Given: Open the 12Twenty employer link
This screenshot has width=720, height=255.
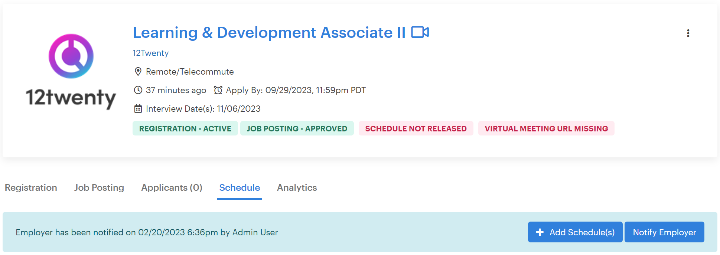Looking at the screenshot, I should (151, 53).
